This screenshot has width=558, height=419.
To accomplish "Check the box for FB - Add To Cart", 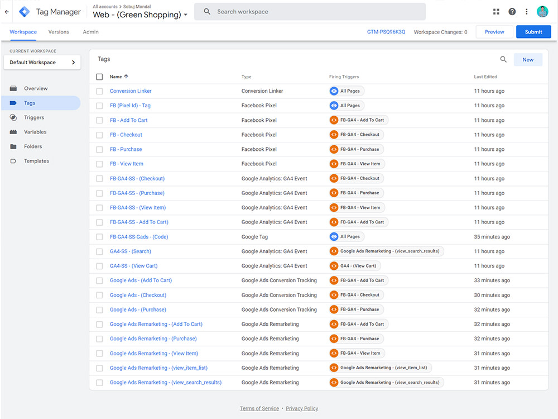I will coord(99,121).
